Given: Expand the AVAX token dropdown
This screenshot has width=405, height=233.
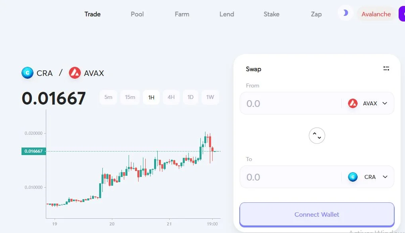Looking at the screenshot, I should pos(385,103).
